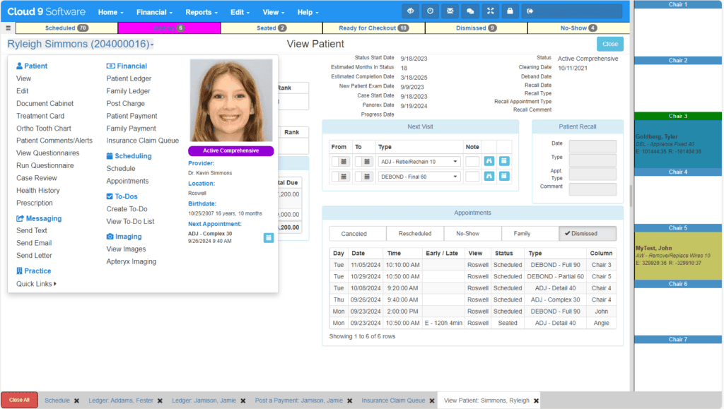Screen dimensions: 724x409
Task: Enable the Family appointments filter
Action: pyautogui.click(x=531, y=233)
